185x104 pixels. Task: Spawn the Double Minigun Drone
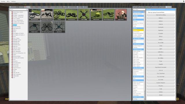tap(47, 15)
